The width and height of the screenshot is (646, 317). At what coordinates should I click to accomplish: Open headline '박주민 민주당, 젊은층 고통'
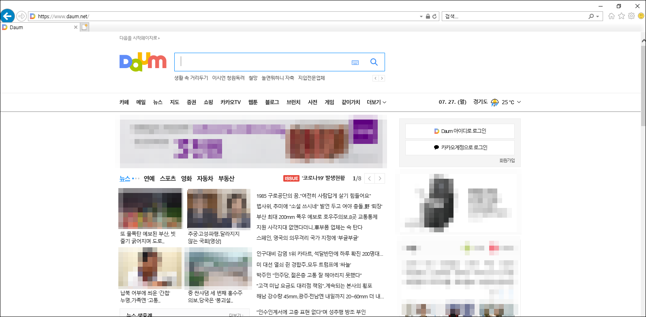[309, 275]
